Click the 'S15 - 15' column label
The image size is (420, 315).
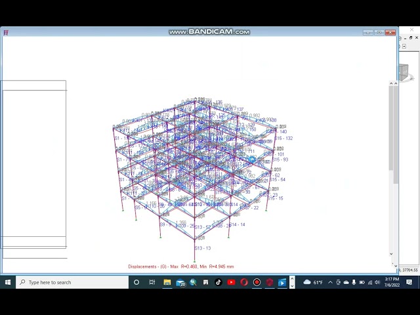(275, 198)
